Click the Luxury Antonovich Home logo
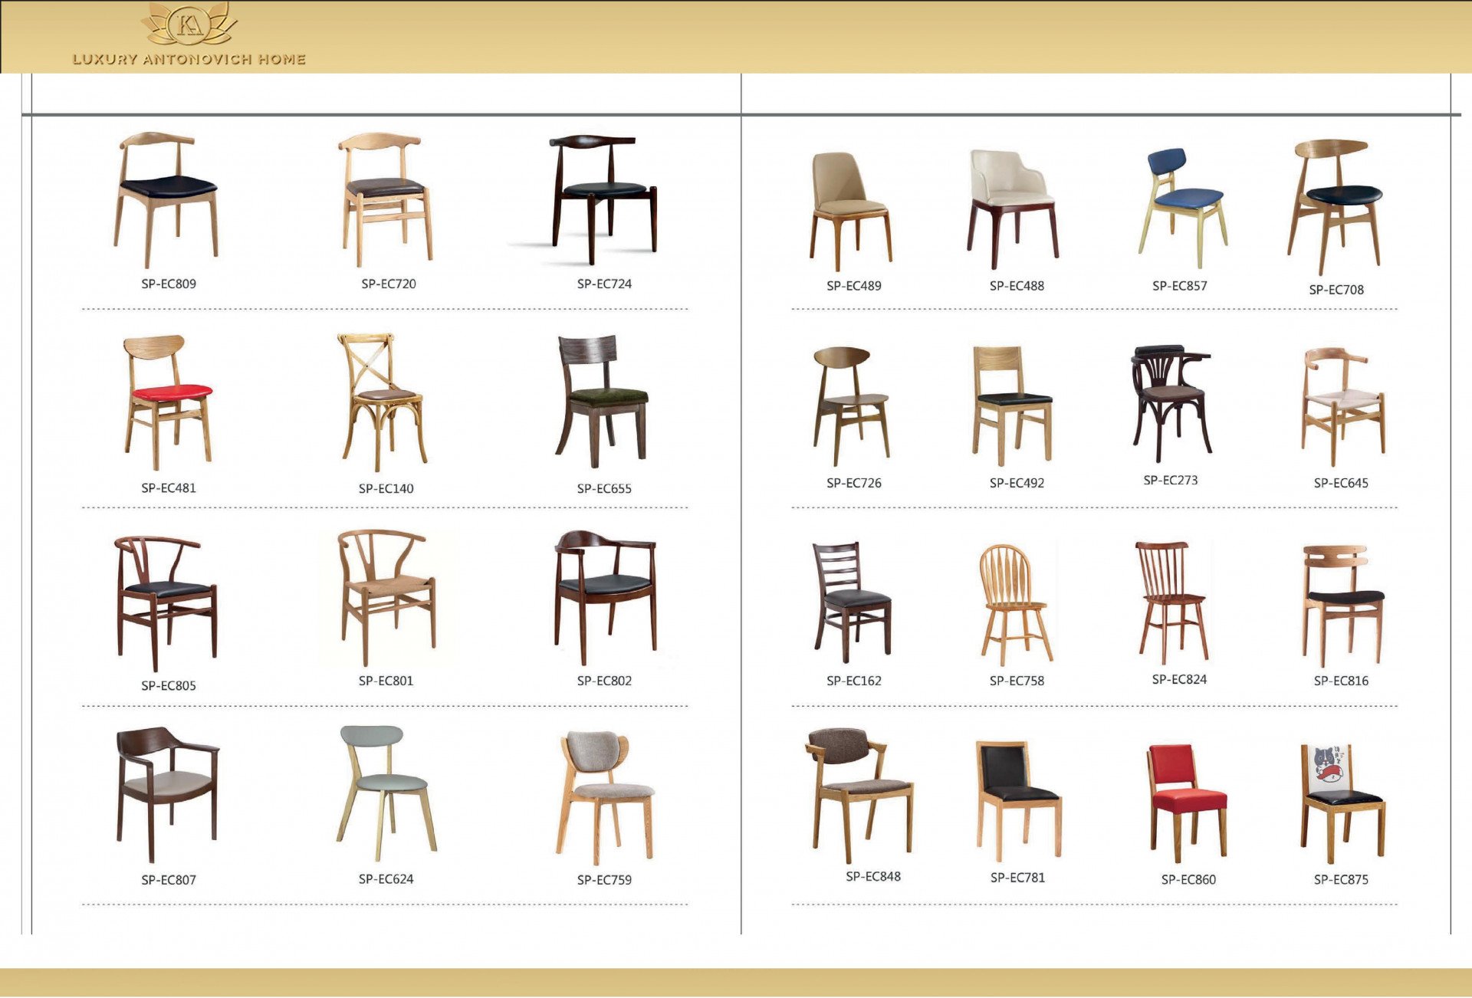Screen dimensions: 1472x998 (x=189, y=26)
